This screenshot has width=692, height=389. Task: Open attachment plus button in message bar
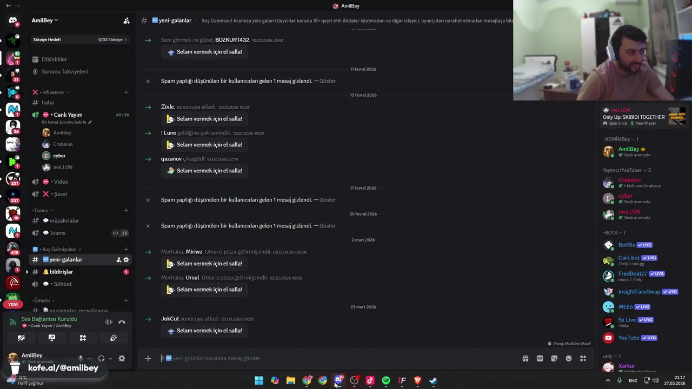click(x=148, y=358)
